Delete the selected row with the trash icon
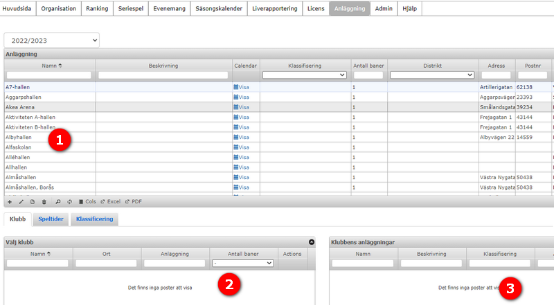The width and height of the screenshot is (554, 305). [44, 202]
